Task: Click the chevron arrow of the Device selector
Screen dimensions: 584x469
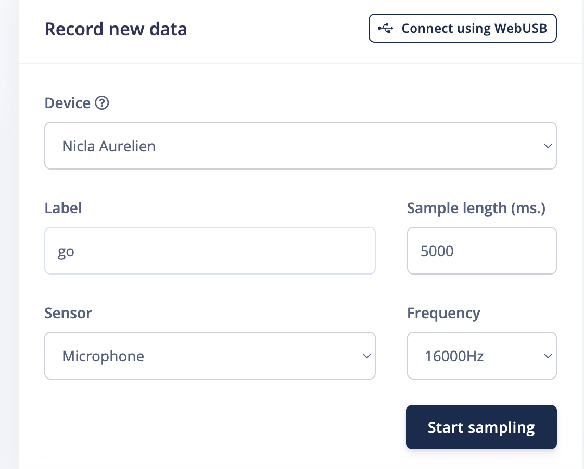Action: pos(548,146)
